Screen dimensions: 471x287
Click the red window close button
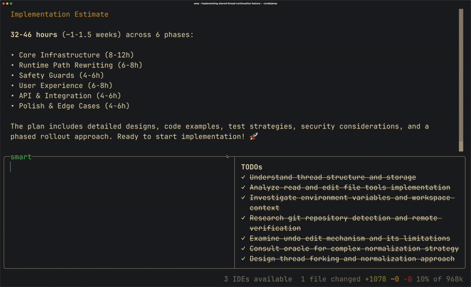point(3,4)
